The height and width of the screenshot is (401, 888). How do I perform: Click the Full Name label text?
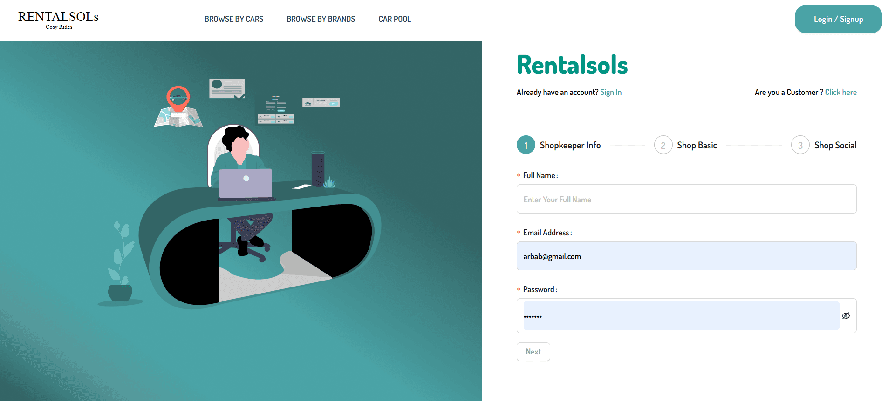click(x=540, y=175)
